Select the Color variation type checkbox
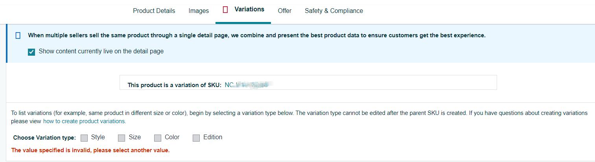Screen dimensions: 595x162 coord(158,138)
